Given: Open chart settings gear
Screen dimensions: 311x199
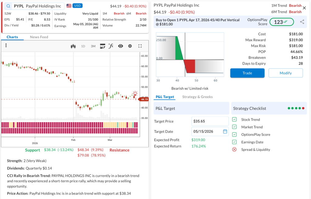Looking at the screenshot, I should tap(130, 46).
